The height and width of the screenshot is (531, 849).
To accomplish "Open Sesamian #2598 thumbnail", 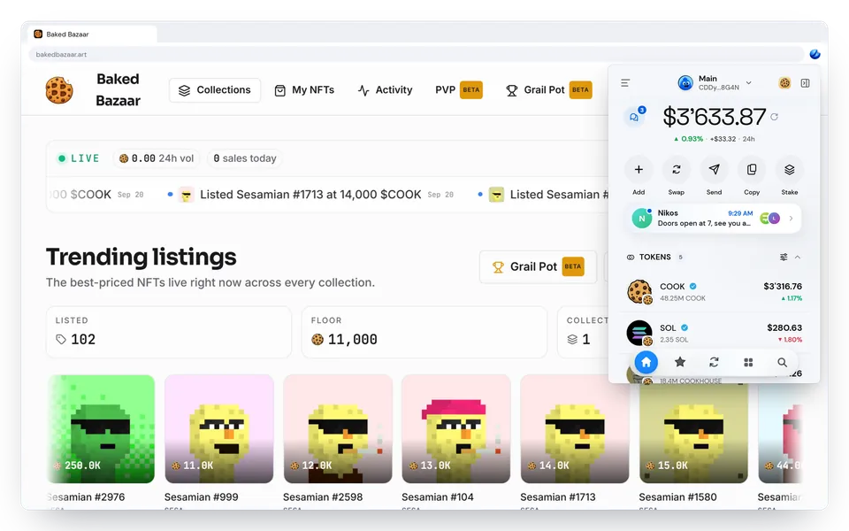I will (337, 428).
